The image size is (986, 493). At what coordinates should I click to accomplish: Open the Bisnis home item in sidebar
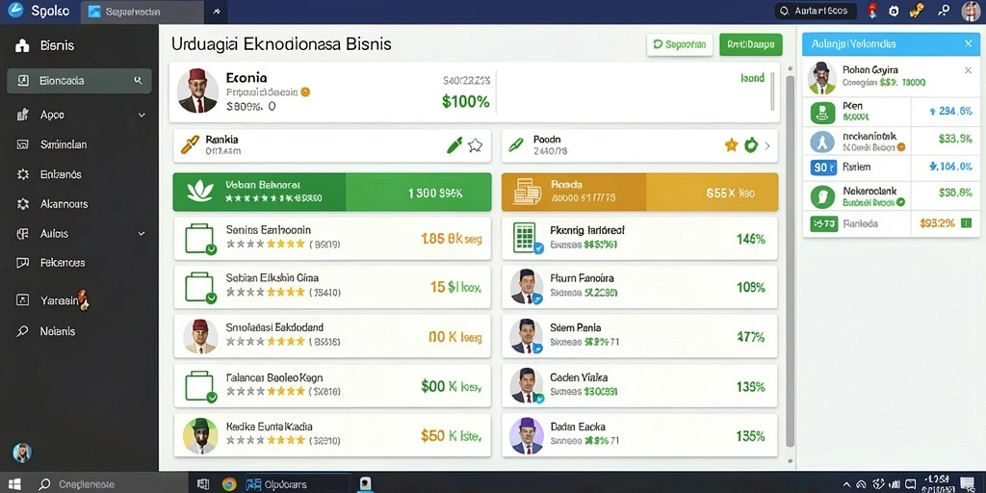click(x=44, y=45)
